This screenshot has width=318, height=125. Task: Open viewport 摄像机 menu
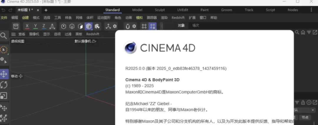(34, 34)
